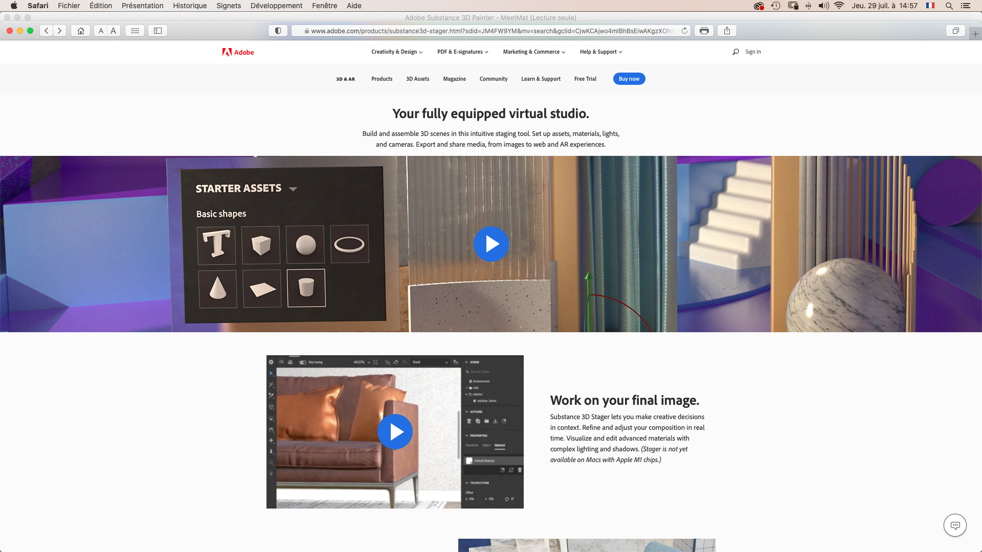Screen dimensions: 982x552
Task: Click the privacy shield icon
Action: pos(278,31)
